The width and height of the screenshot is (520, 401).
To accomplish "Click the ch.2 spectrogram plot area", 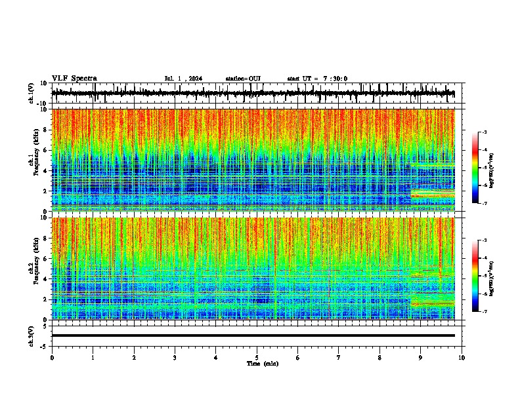I will [x=253, y=269].
